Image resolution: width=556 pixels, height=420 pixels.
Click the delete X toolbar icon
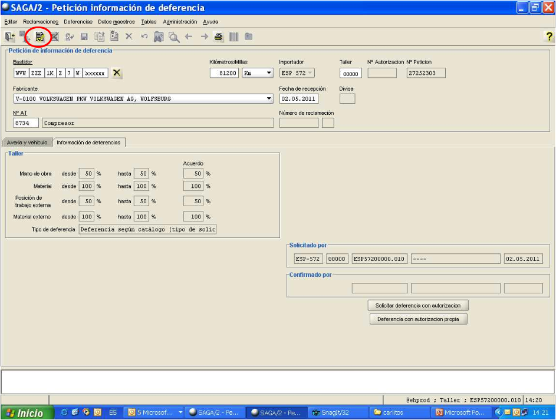[129, 36]
